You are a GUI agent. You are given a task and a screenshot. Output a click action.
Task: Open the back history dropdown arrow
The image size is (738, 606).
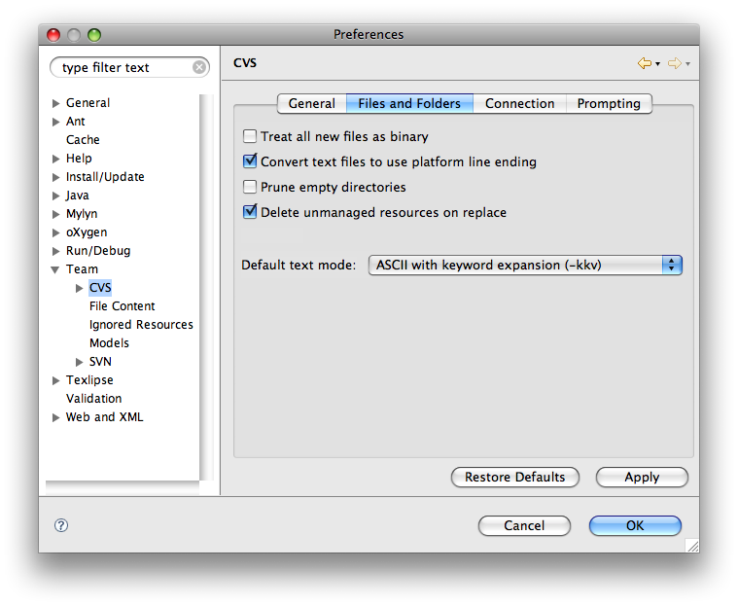click(x=658, y=64)
